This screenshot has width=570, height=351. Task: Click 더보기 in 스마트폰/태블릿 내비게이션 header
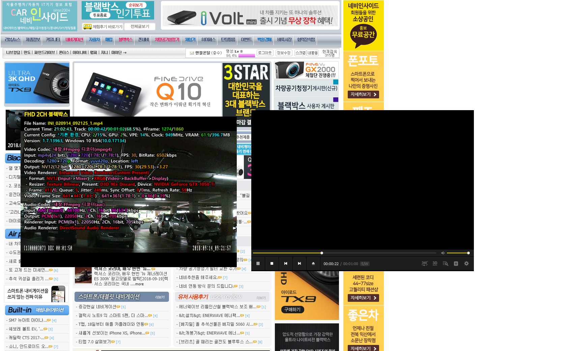160,297
